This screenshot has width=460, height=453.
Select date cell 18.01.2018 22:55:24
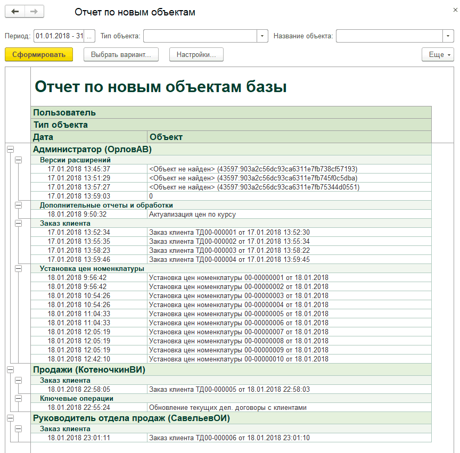[89, 408]
